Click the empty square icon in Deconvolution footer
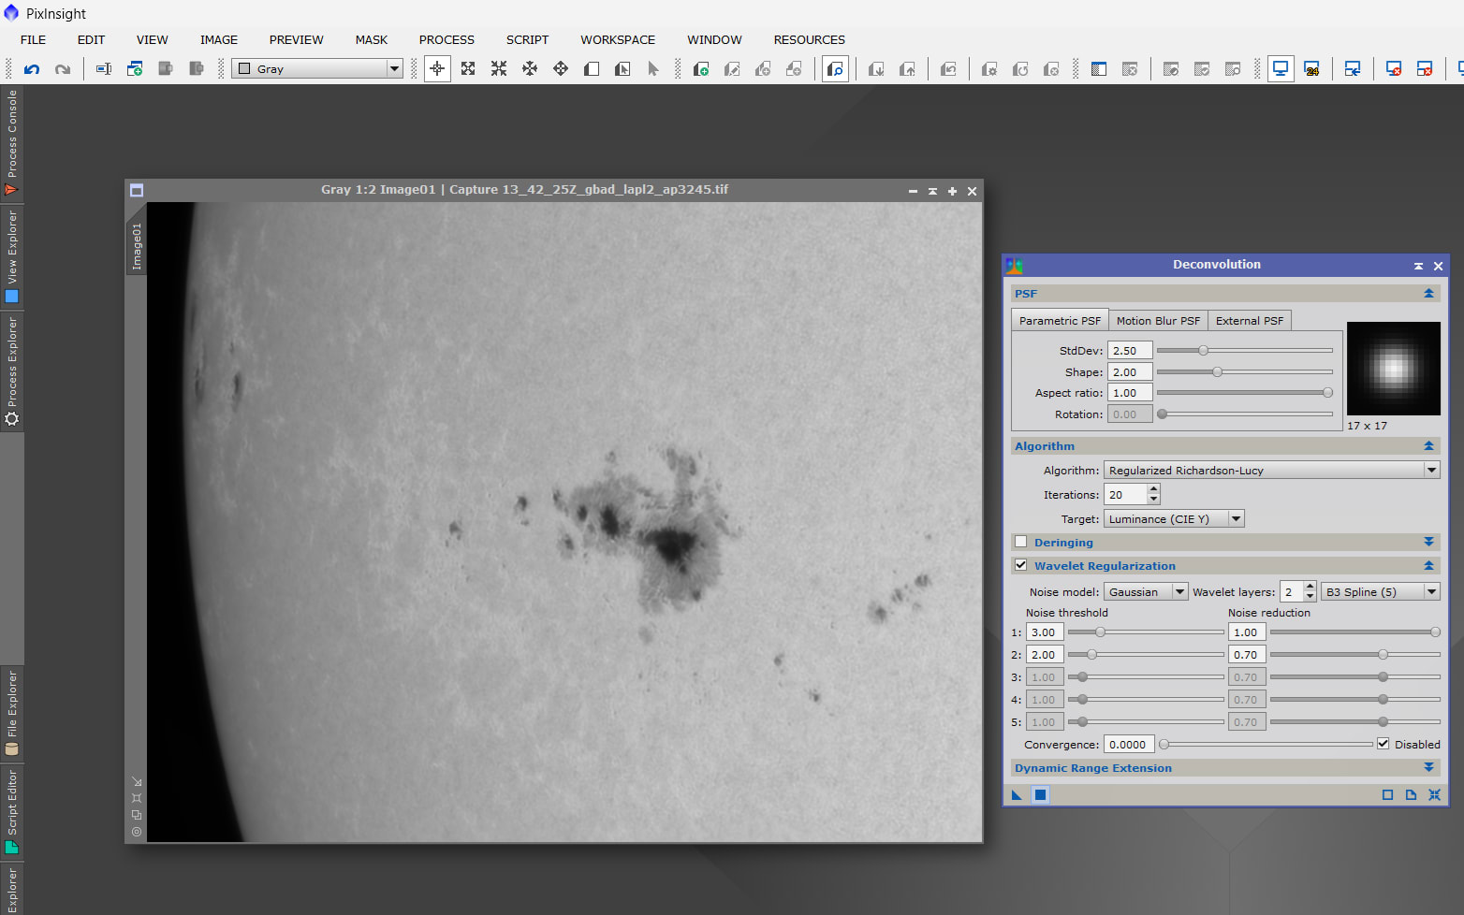1464x915 pixels. (x=1387, y=795)
